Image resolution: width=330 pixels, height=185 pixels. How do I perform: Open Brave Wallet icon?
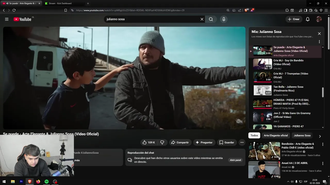point(311,10)
